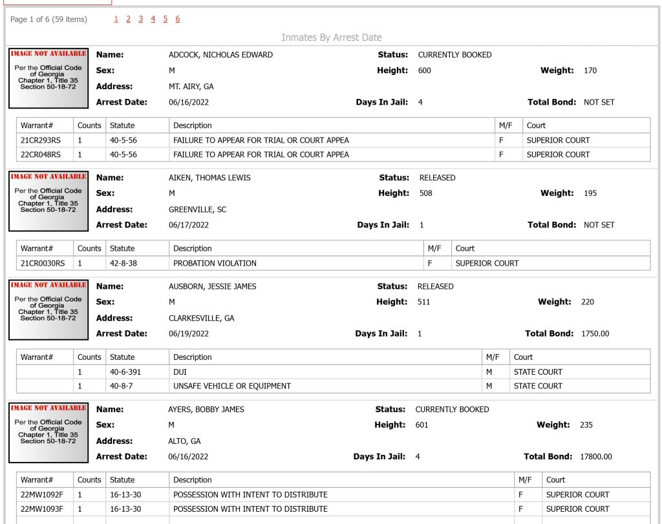
Task: Click Aiken's image not available thumbnail
Action: [48, 201]
